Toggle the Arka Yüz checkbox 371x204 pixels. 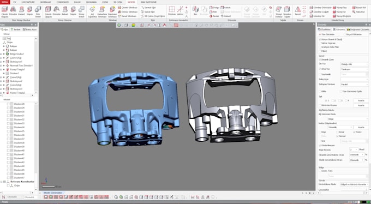[x=320, y=69]
